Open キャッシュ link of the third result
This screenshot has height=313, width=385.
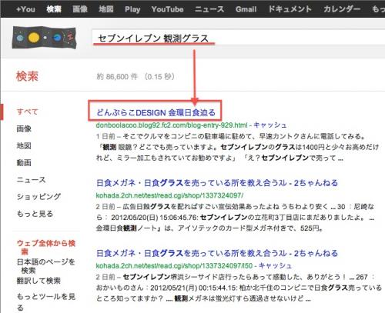coord(275,265)
